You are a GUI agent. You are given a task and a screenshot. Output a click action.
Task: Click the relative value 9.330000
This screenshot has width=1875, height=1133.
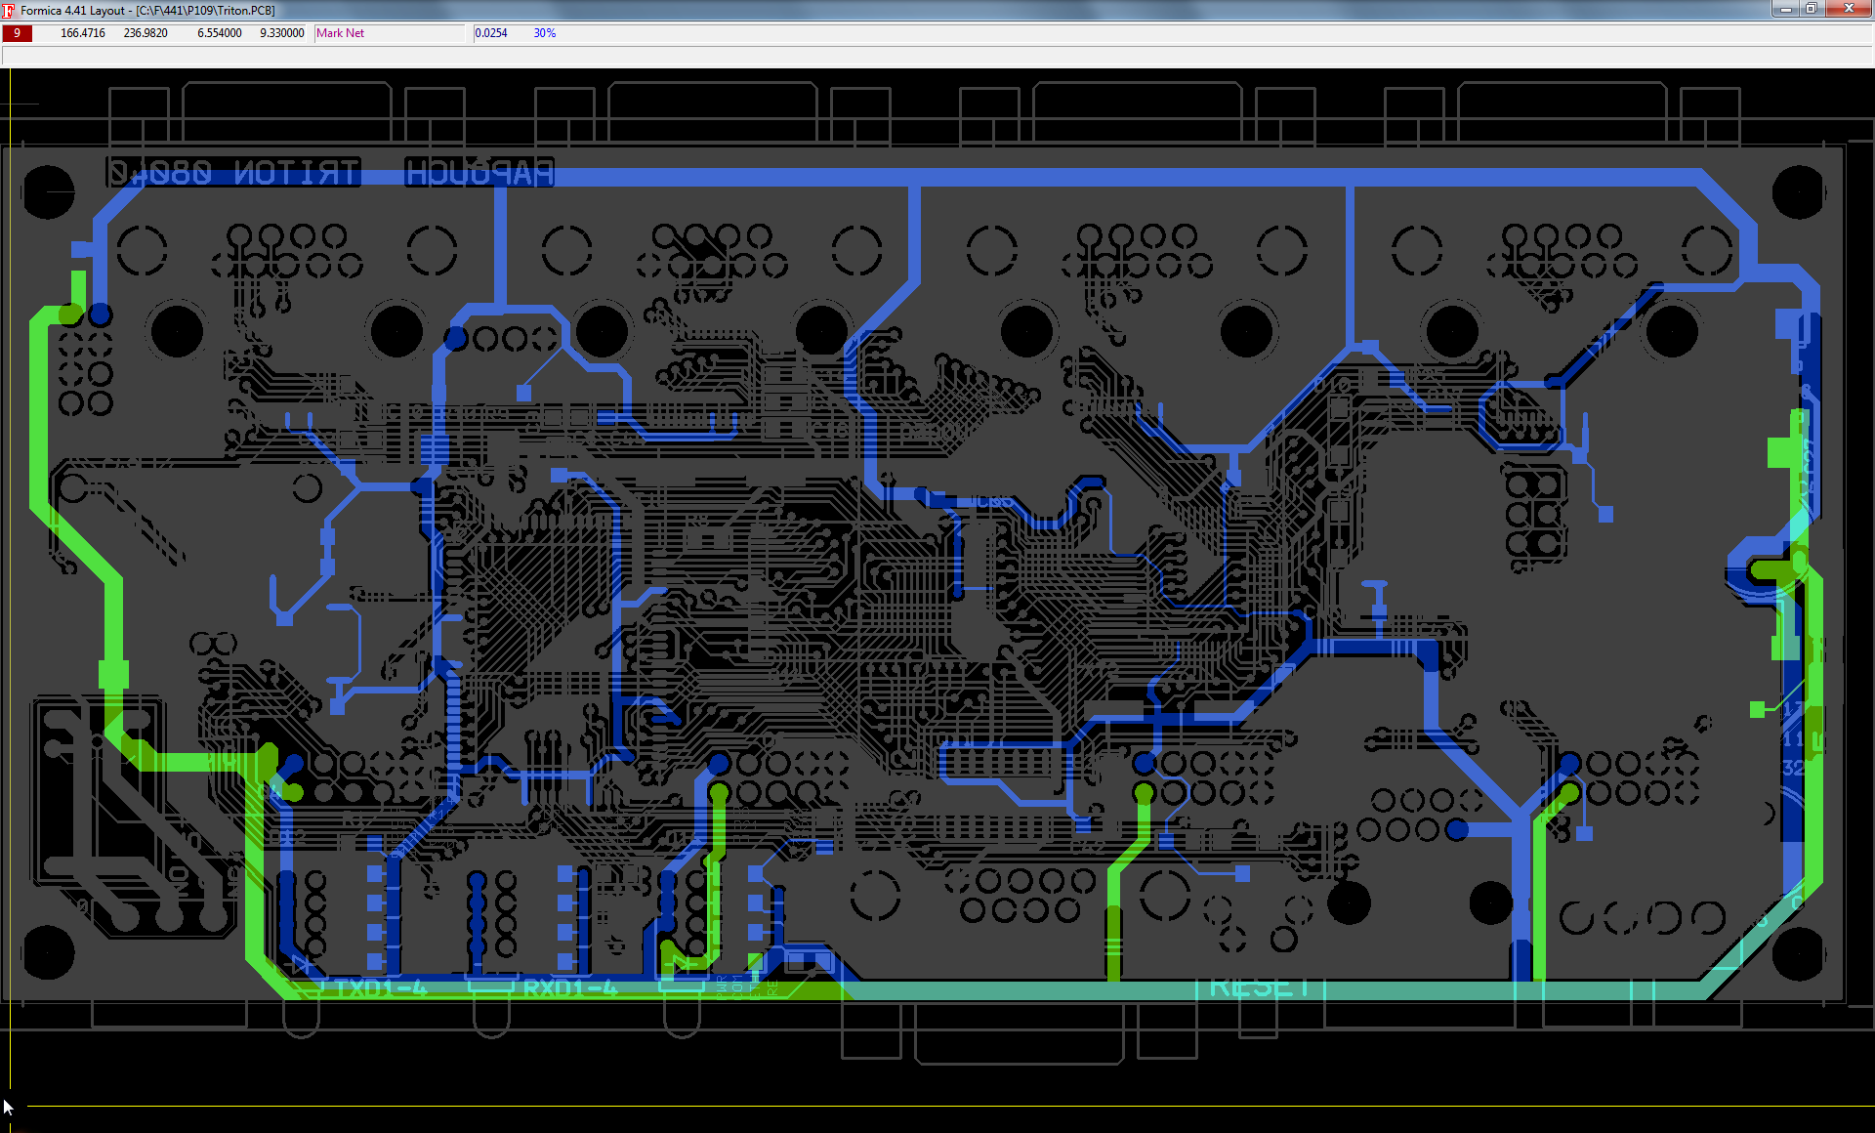click(282, 33)
